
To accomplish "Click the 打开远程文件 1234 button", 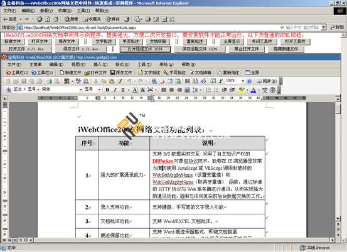I will [x=145, y=49].
